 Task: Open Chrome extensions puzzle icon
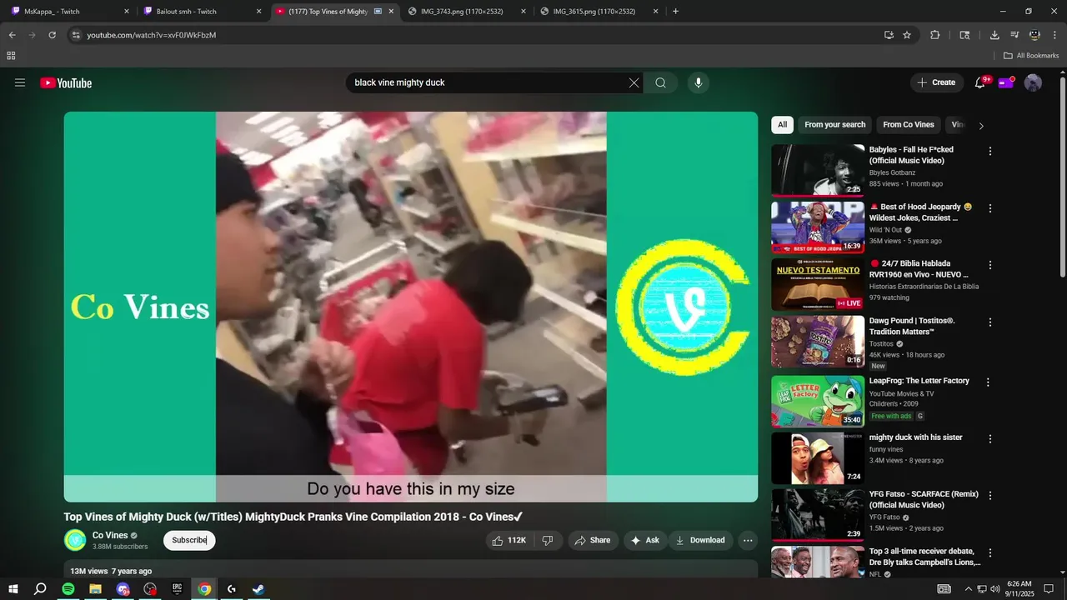[934, 35]
